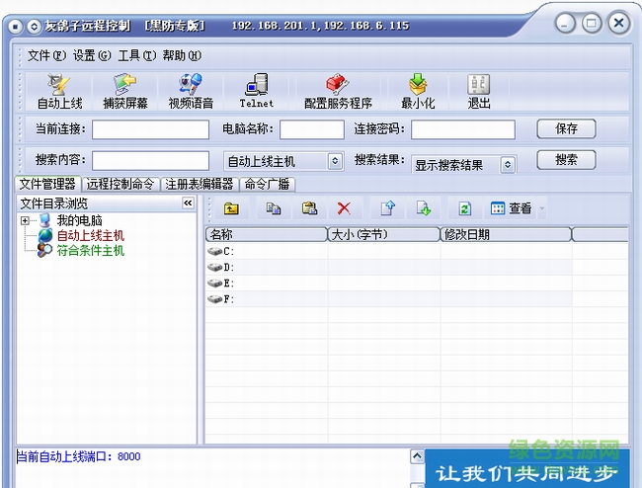Click the 最小化 toolbar icon
642x488 pixels.
pos(418,92)
